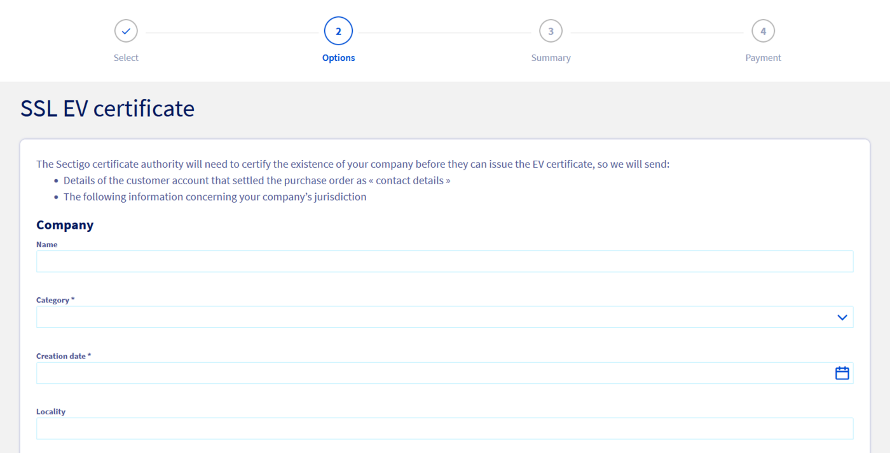The height and width of the screenshot is (453, 890).
Task: Click inside the company Name input field
Action: (x=445, y=261)
